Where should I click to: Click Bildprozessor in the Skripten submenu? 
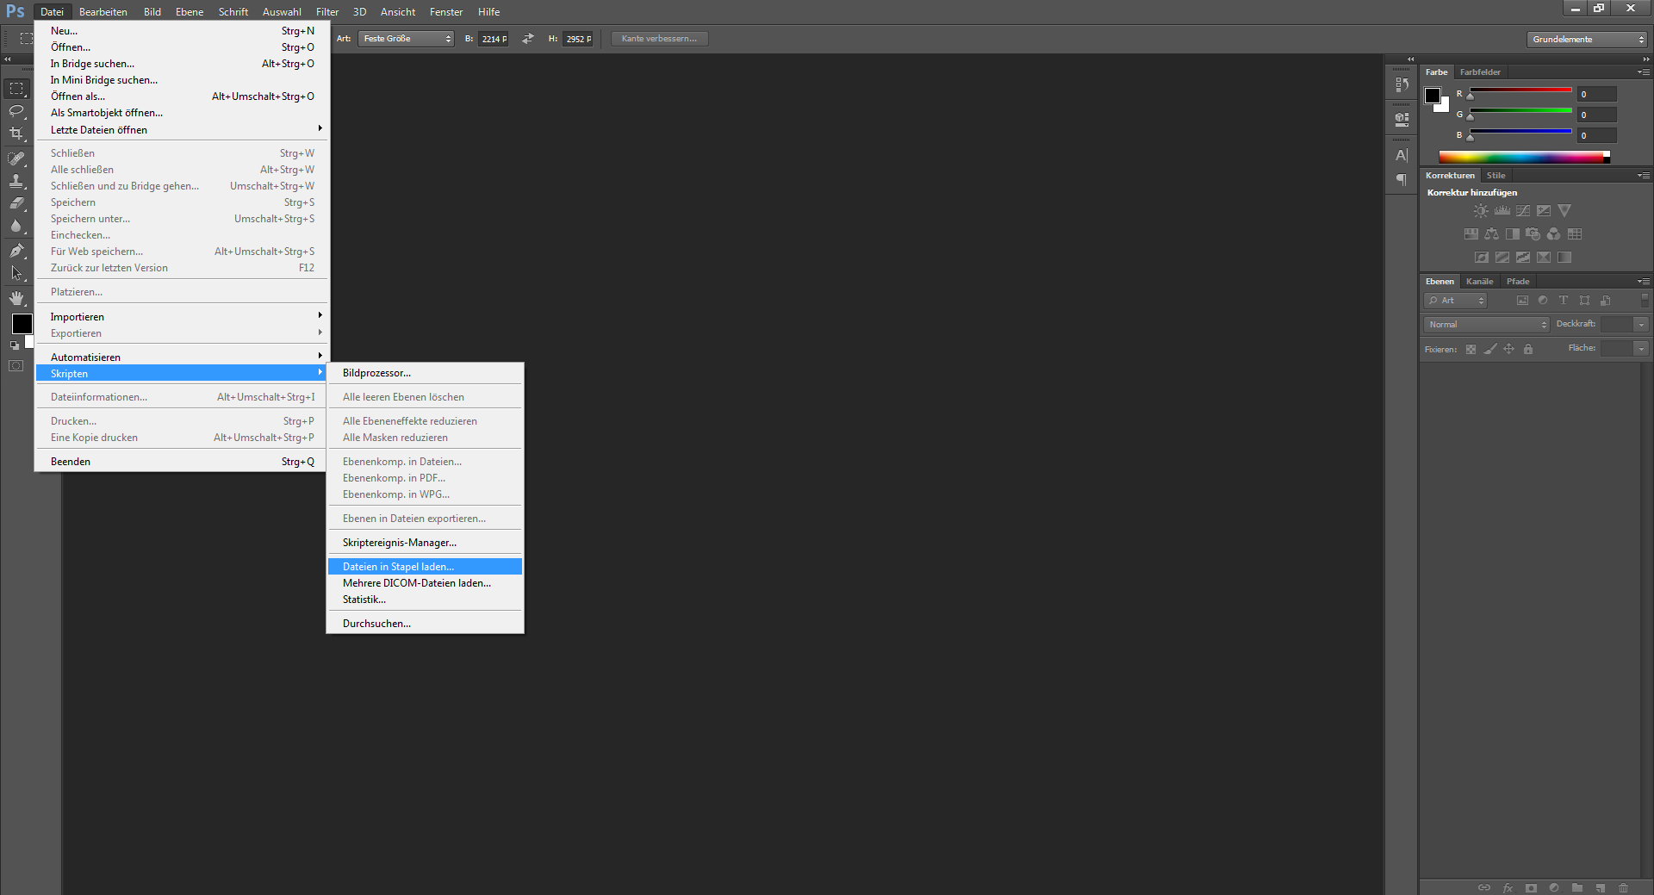376,373
